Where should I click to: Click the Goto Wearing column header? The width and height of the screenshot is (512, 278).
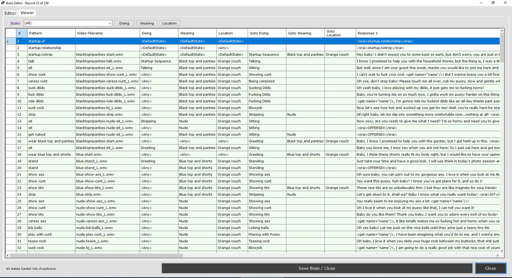(x=306, y=33)
